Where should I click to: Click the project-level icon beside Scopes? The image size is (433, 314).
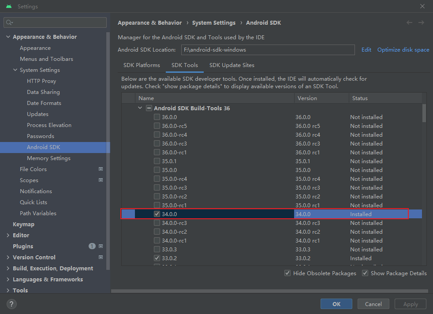[x=101, y=180]
